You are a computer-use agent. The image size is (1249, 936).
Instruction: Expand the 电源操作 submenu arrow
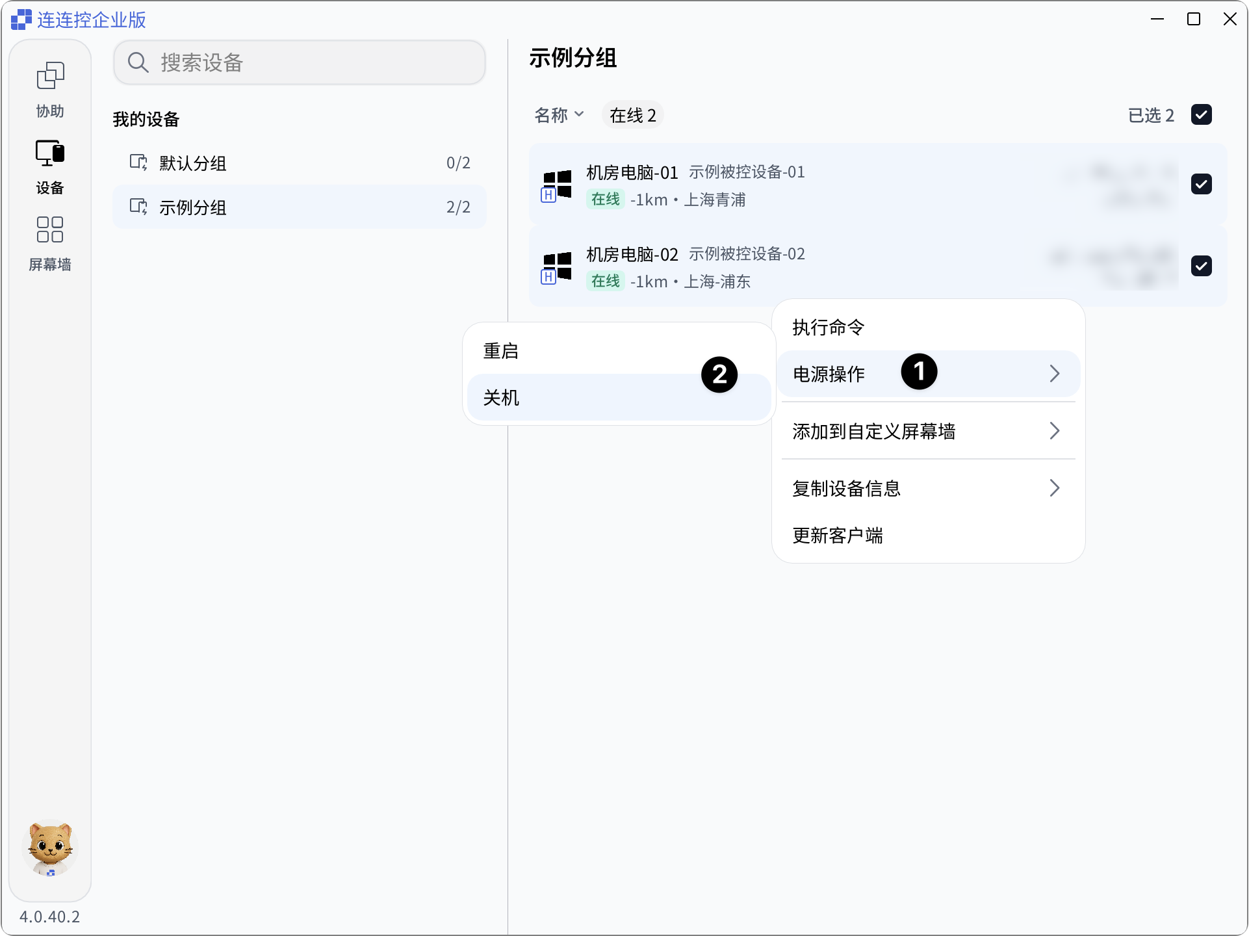(x=1055, y=374)
